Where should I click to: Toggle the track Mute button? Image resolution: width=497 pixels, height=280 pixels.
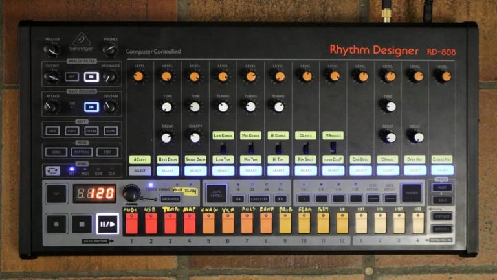(442, 187)
